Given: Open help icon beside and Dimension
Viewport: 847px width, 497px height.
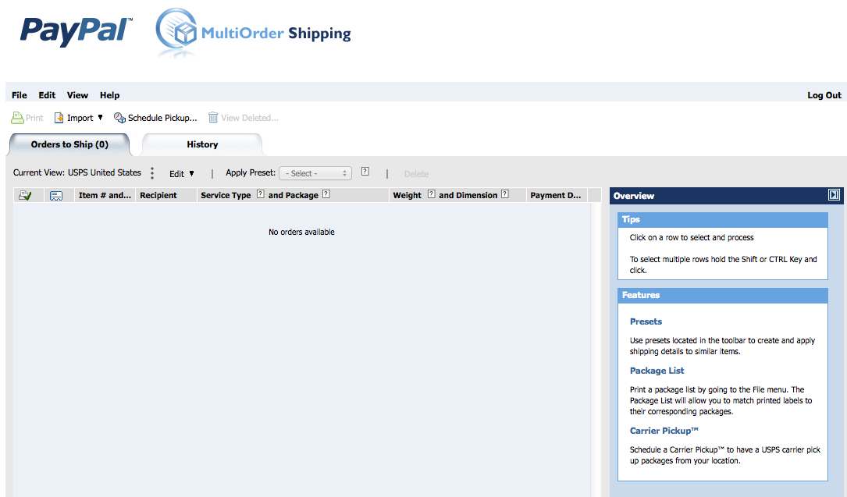Looking at the screenshot, I should (504, 194).
